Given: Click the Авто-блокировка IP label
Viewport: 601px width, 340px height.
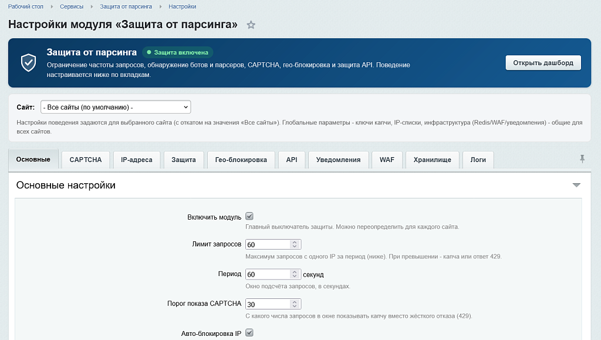Looking at the screenshot, I should click(211, 334).
